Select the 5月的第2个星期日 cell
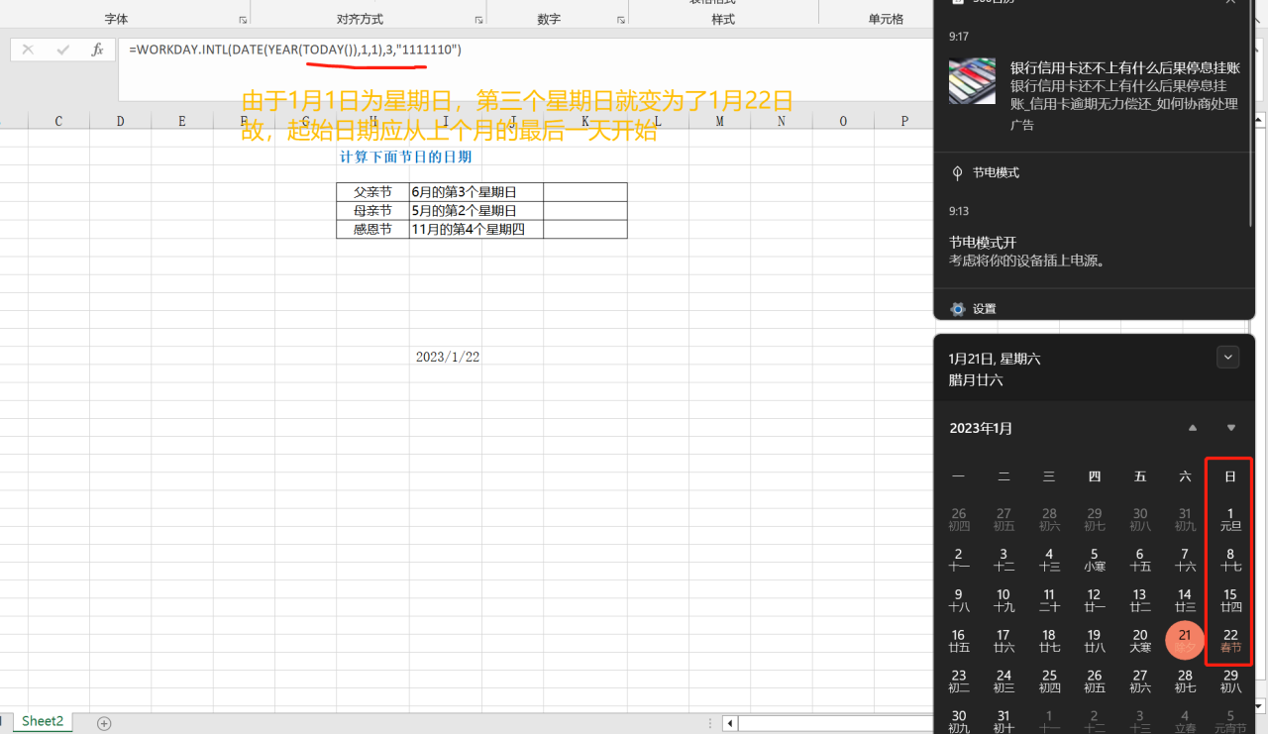Viewport: 1268px width, 734px height. click(x=476, y=211)
